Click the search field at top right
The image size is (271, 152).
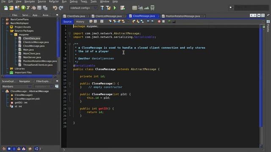pos(252,8)
